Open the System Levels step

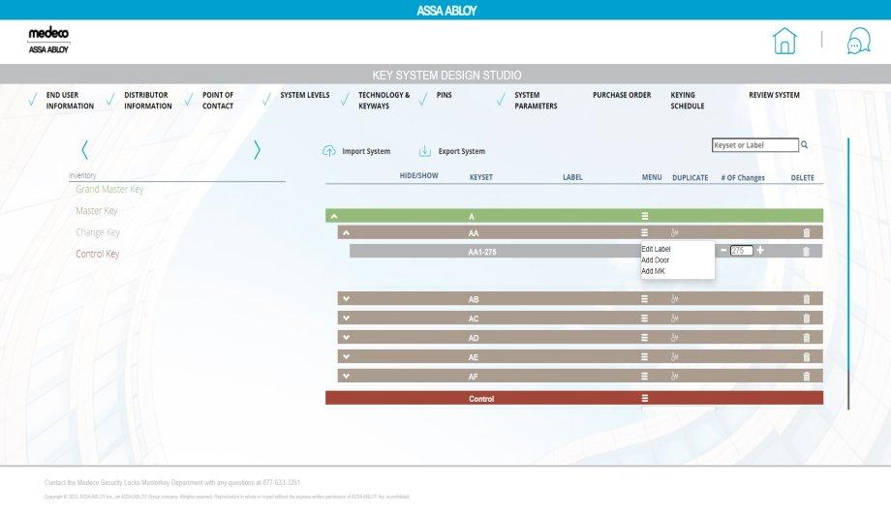(x=304, y=95)
